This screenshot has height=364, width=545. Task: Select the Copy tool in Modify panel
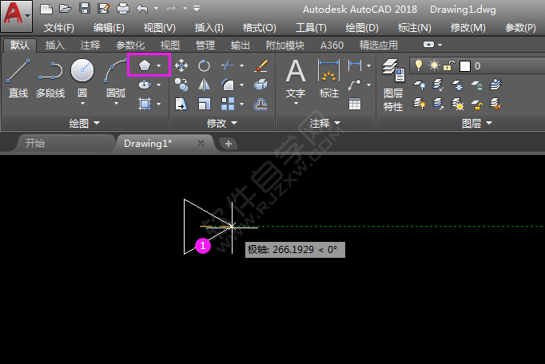[181, 85]
